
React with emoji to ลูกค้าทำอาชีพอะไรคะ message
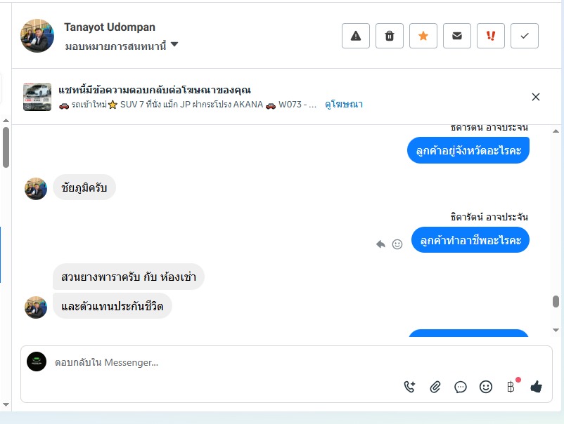397,244
